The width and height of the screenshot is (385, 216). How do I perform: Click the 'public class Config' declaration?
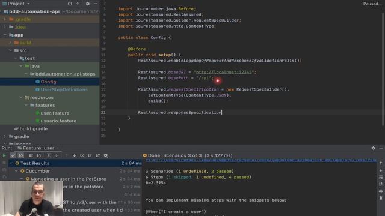pos(144,37)
